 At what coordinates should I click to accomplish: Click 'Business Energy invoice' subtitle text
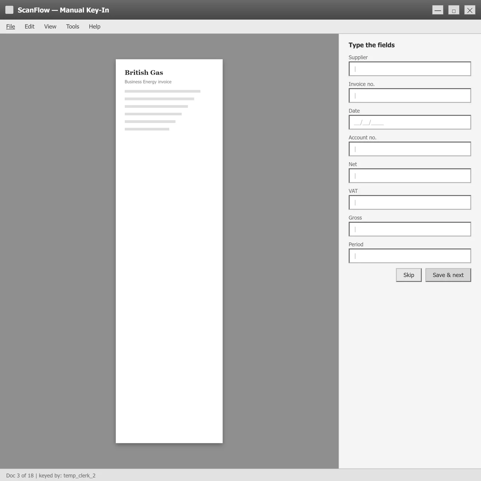(148, 82)
